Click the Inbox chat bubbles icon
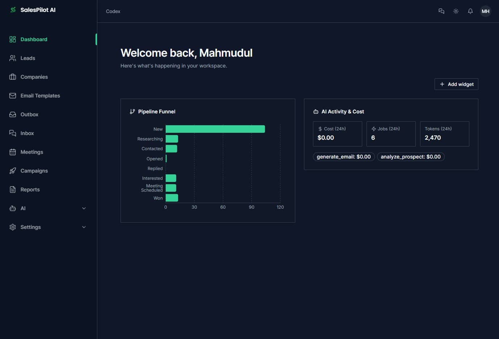 [13, 133]
